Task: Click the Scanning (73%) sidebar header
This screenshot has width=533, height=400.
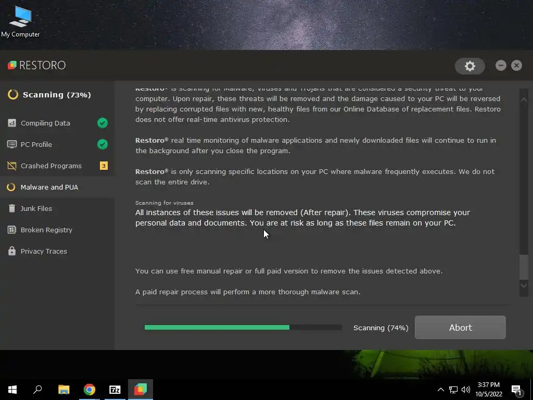Action: [57, 95]
